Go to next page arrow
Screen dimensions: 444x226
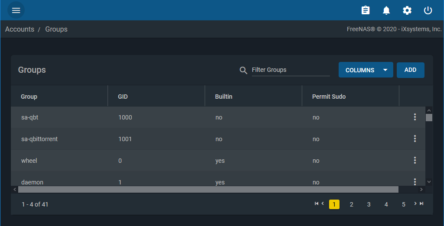coord(415,203)
